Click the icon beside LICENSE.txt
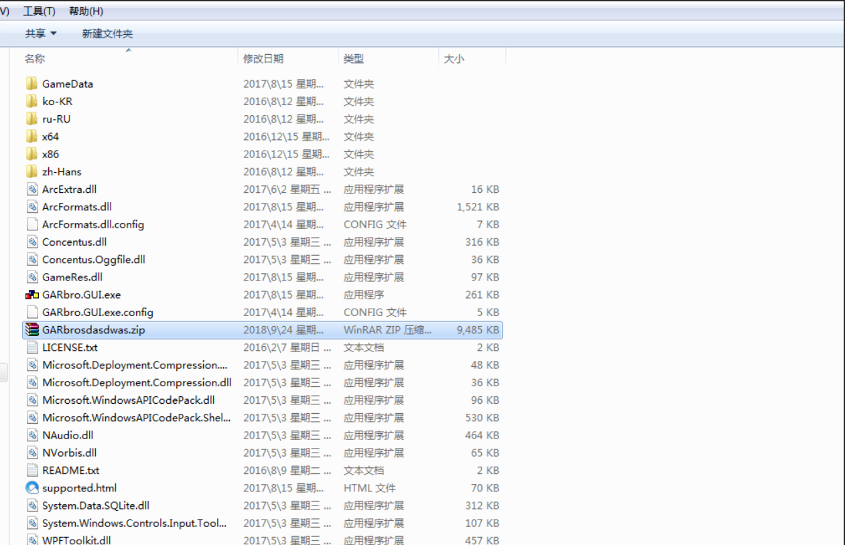Image resolution: width=845 pixels, height=545 pixels. 32,347
